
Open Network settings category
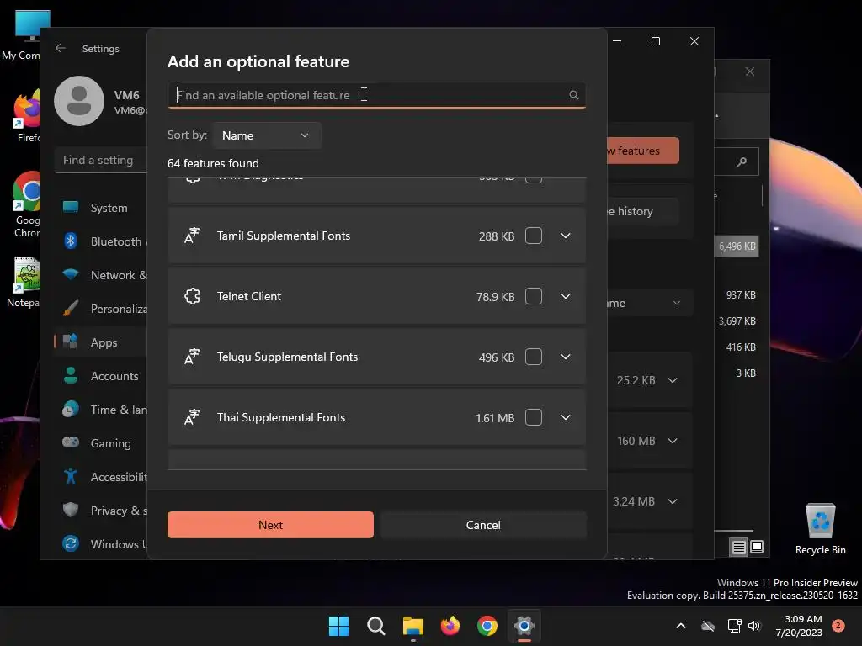pyautogui.click(x=102, y=275)
